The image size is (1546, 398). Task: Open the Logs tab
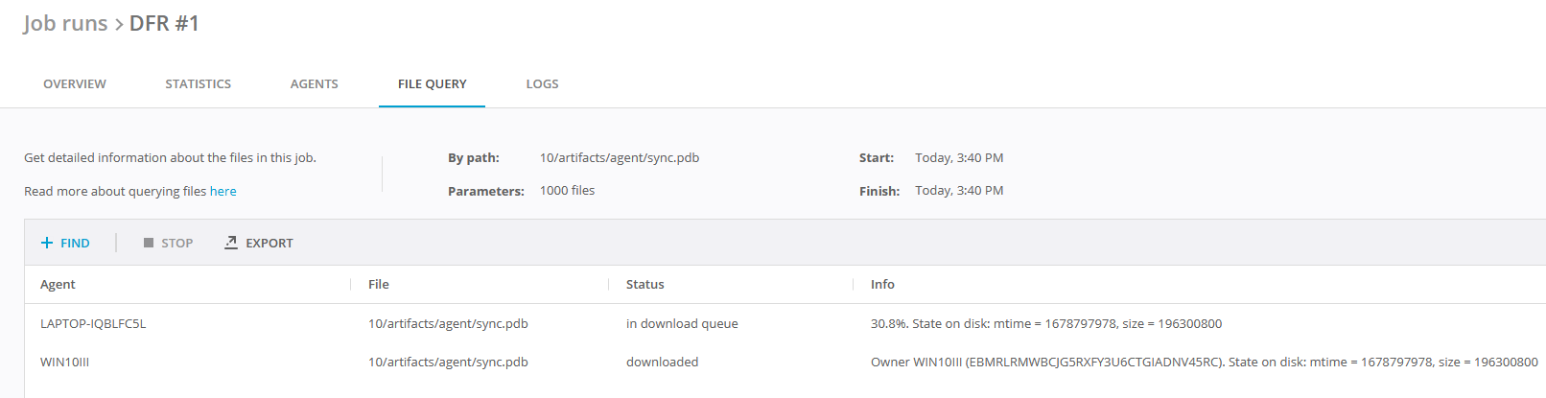pyautogui.click(x=542, y=84)
